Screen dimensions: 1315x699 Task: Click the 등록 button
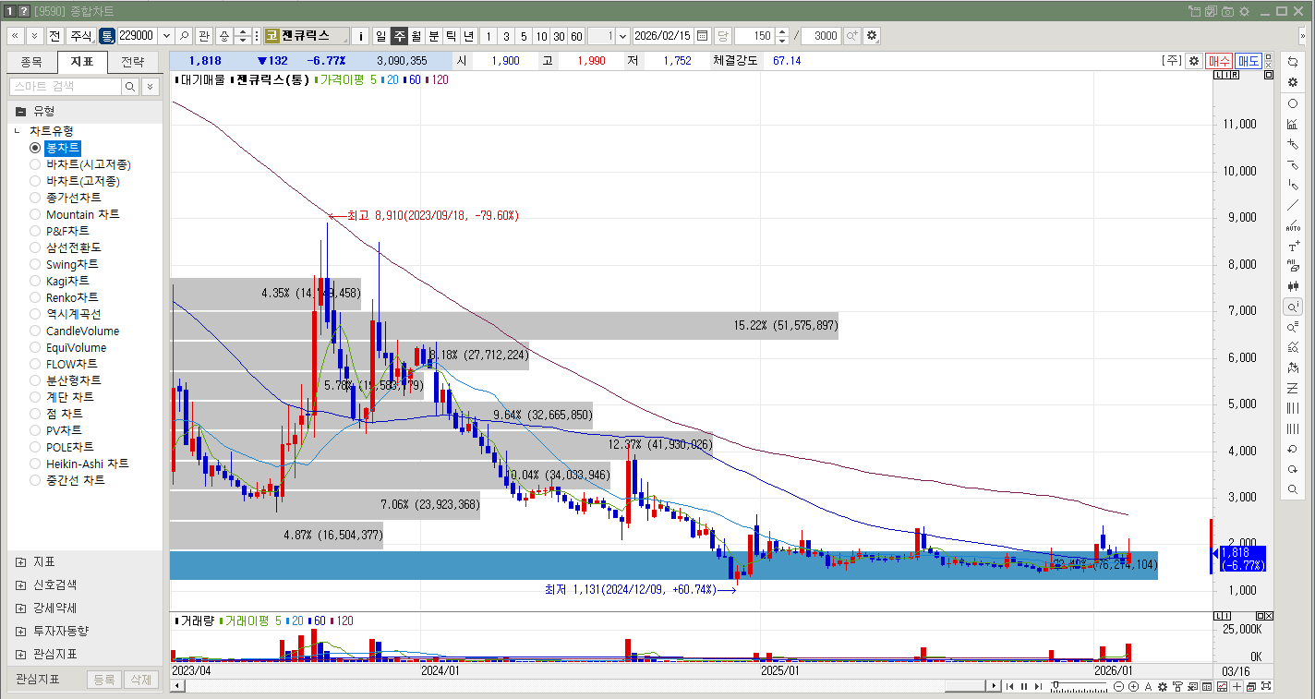(x=104, y=680)
